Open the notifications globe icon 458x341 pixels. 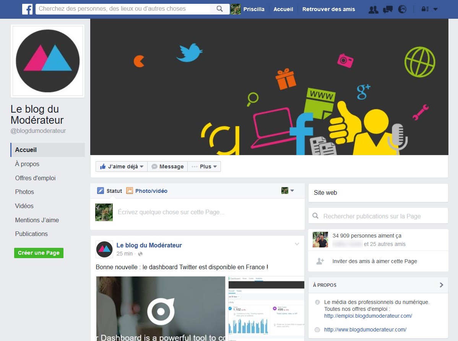pos(402,10)
